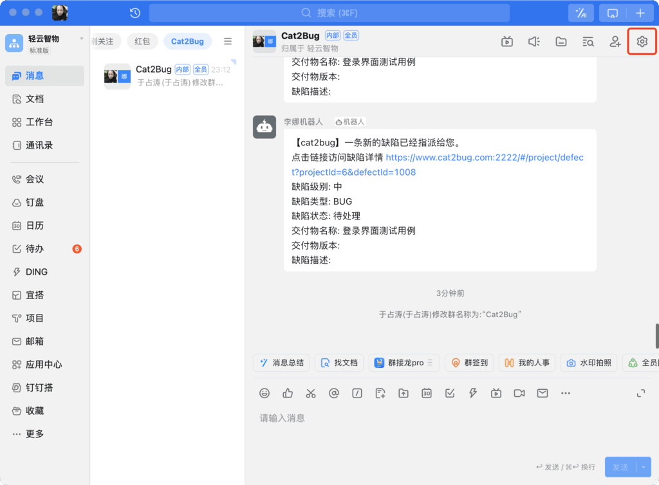This screenshot has height=485, width=659.
Task: Open the history clock icon
Action: point(135,13)
